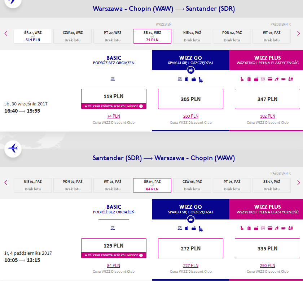Viewport: 303px width, 281px height.
Task: Open 74 PLN WIZZ Discount Club price link
Action: click(x=114, y=116)
